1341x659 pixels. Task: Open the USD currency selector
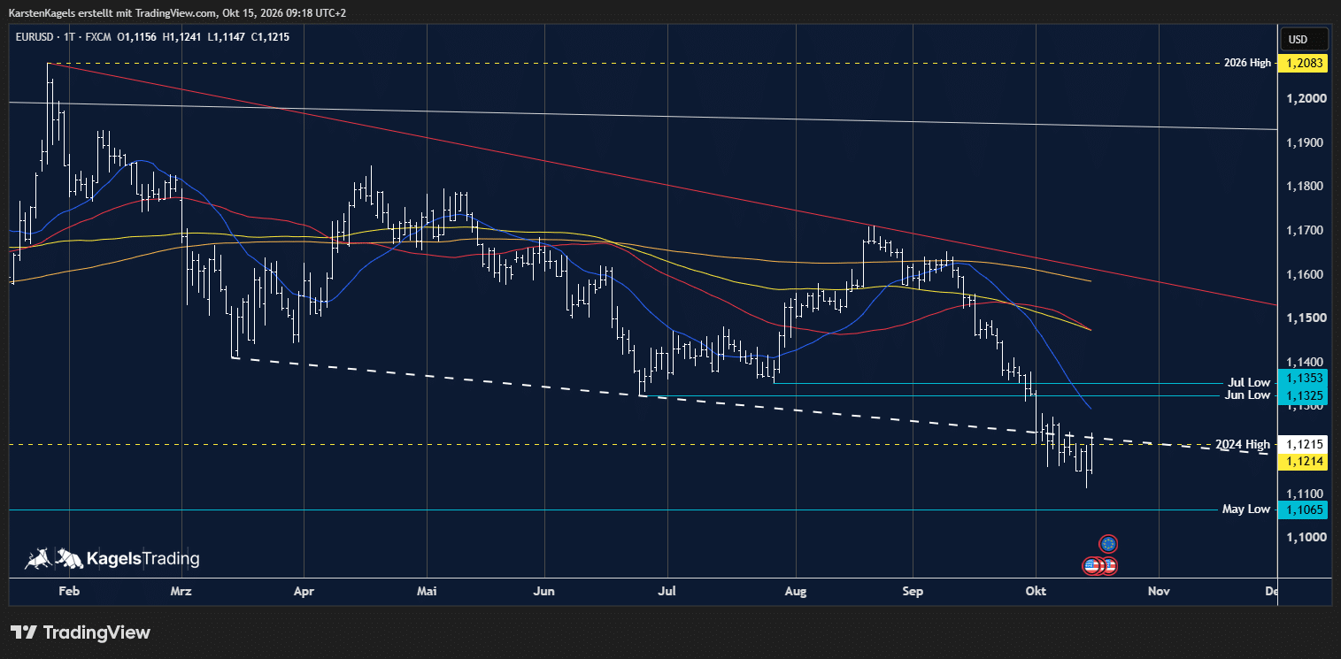pyautogui.click(x=1305, y=39)
